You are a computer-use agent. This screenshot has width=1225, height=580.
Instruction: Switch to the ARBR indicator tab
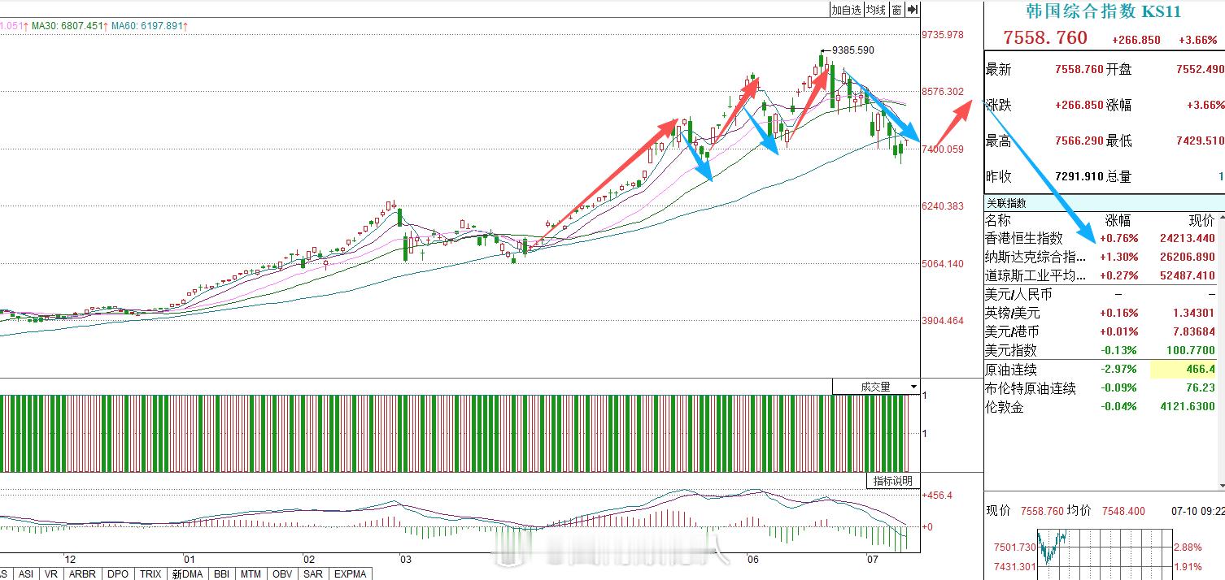click(82, 574)
